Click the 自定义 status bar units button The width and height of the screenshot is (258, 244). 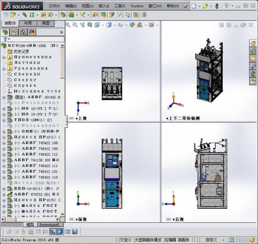(x=211, y=240)
